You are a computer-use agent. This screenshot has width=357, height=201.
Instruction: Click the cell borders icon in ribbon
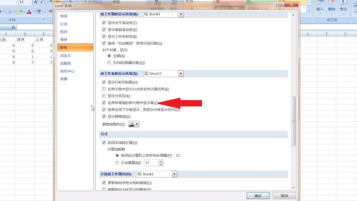click(10, 11)
